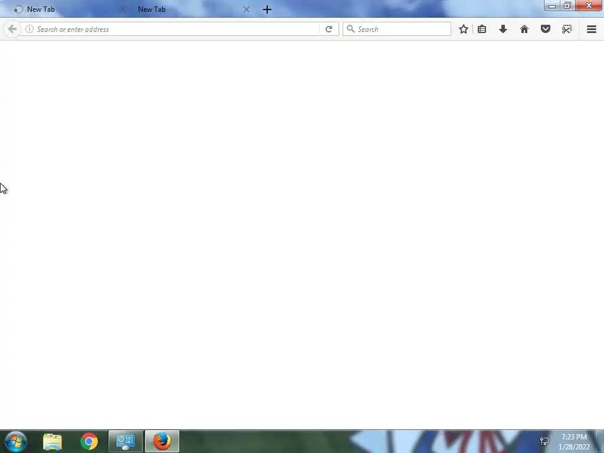Open the Downloads arrow icon
The width and height of the screenshot is (604, 453).
pos(503,29)
